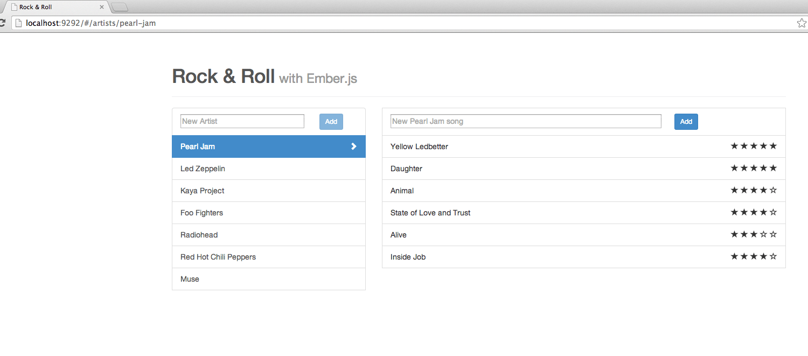Screen dimensions: 808x356
Task: Rate Alive four stars
Action: (x=763, y=234)
